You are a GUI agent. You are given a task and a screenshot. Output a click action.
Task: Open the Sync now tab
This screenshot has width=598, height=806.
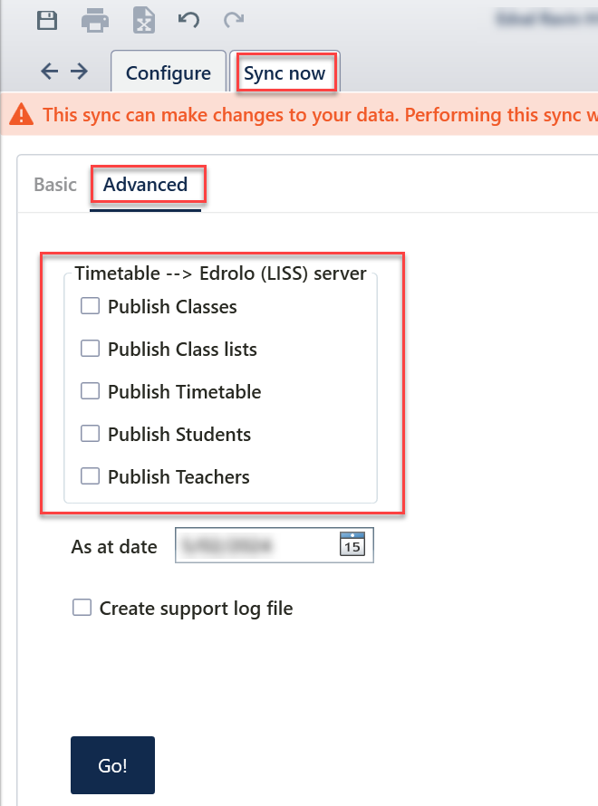coord(285,73)
